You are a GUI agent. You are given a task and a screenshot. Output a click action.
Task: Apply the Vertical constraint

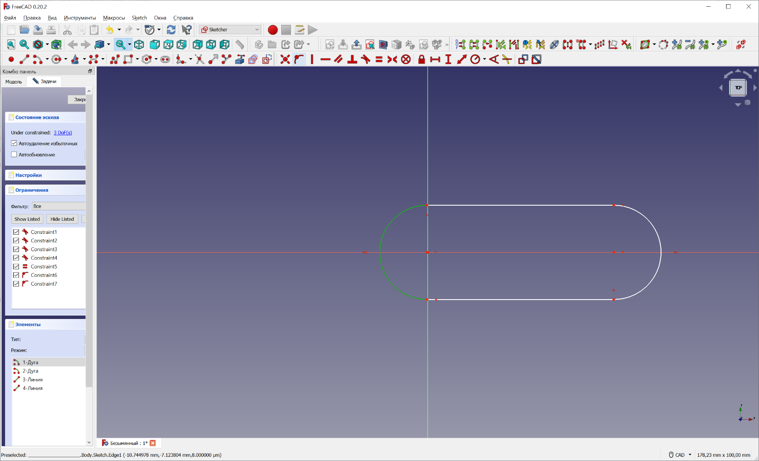pos(312,59)
